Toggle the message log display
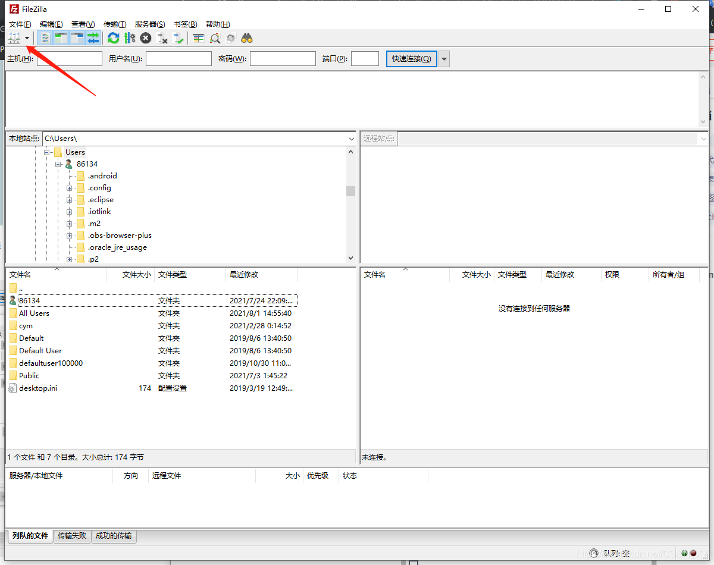 [46, 38]
